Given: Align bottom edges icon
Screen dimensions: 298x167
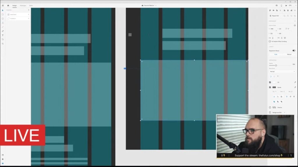Looking at the screenshot, I should (x=277, y=10).
